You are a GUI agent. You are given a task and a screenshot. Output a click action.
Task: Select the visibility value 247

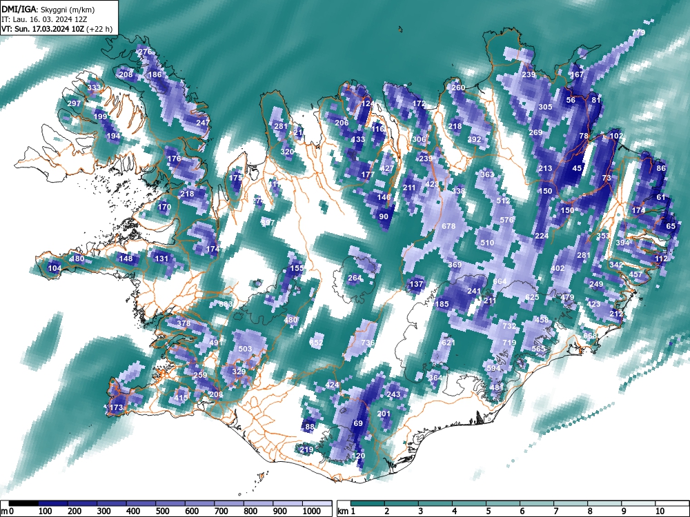coord(203,123)
